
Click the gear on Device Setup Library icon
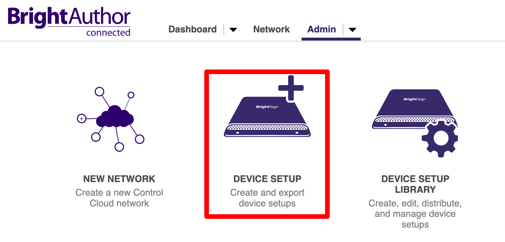(x=441, y=139)
